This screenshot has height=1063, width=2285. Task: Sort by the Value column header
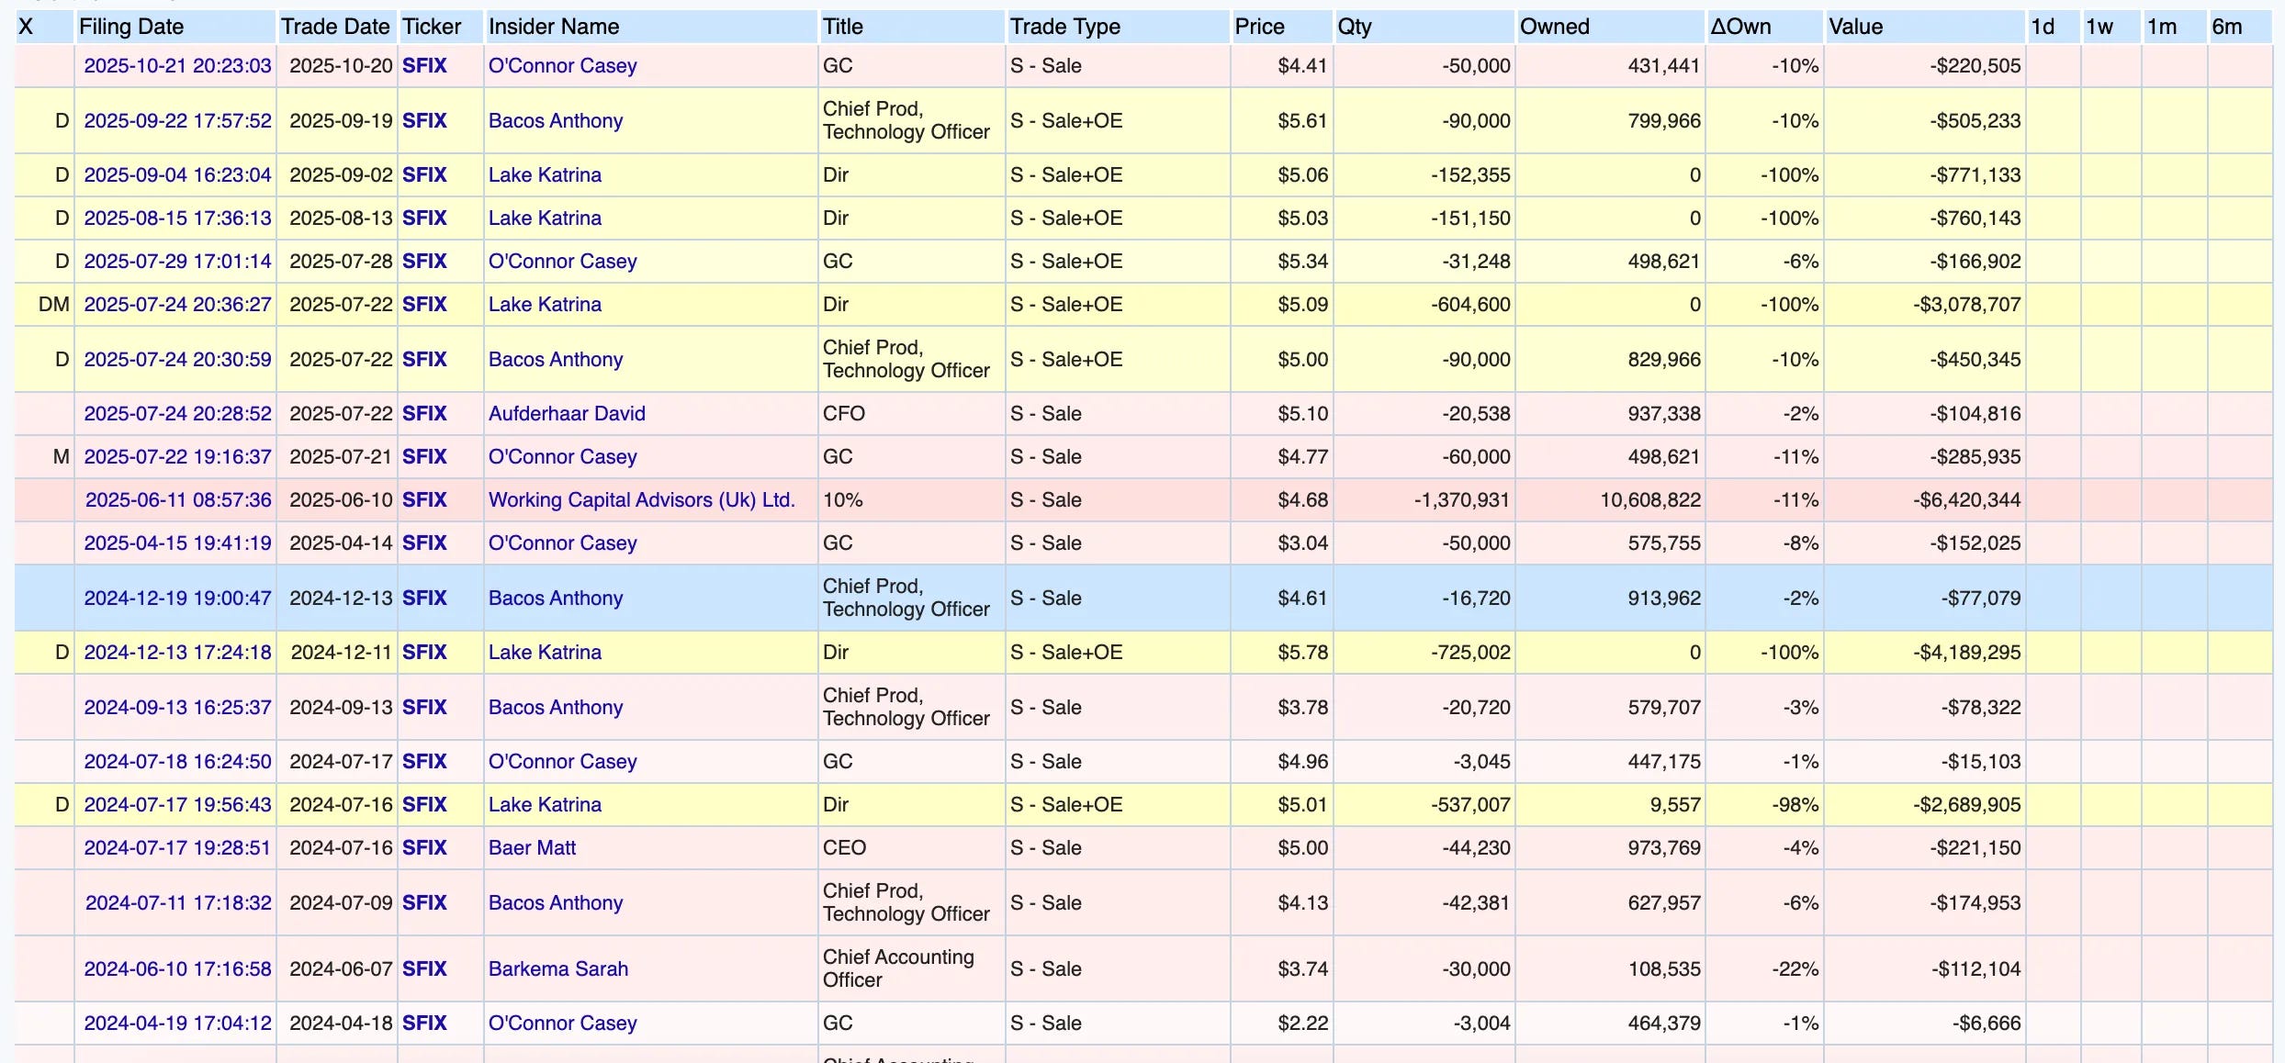[1855, 27]
